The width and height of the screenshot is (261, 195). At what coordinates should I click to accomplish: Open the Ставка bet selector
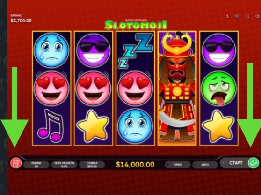(x=92, y=165)
